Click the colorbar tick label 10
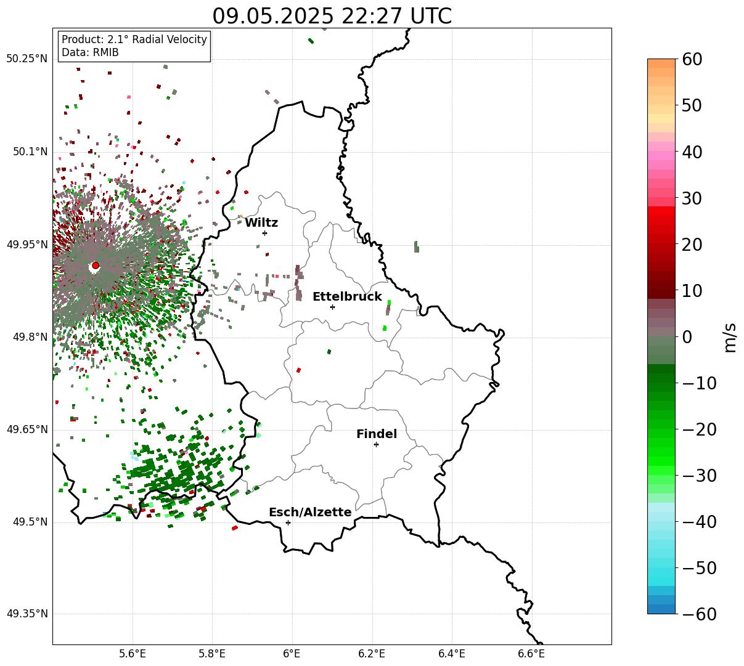744x666 pixels. point(692,291)
